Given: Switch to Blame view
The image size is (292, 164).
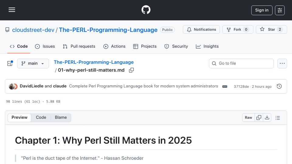Looking at the screenshot, I should tap(61, 118).
